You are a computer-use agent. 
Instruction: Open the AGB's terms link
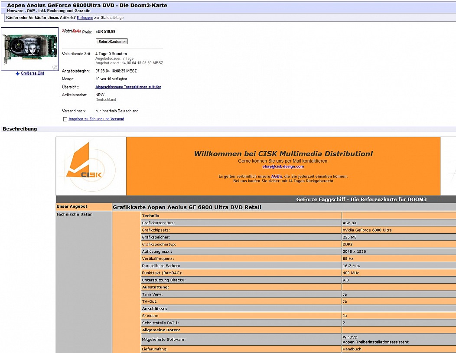(x=277, y=176)
